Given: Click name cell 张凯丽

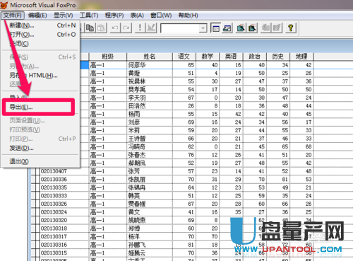Looking at the screenshot, I should click(150, 180).
